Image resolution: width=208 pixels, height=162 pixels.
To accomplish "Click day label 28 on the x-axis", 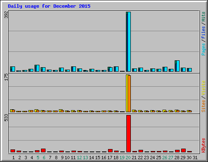I will 177,158.
